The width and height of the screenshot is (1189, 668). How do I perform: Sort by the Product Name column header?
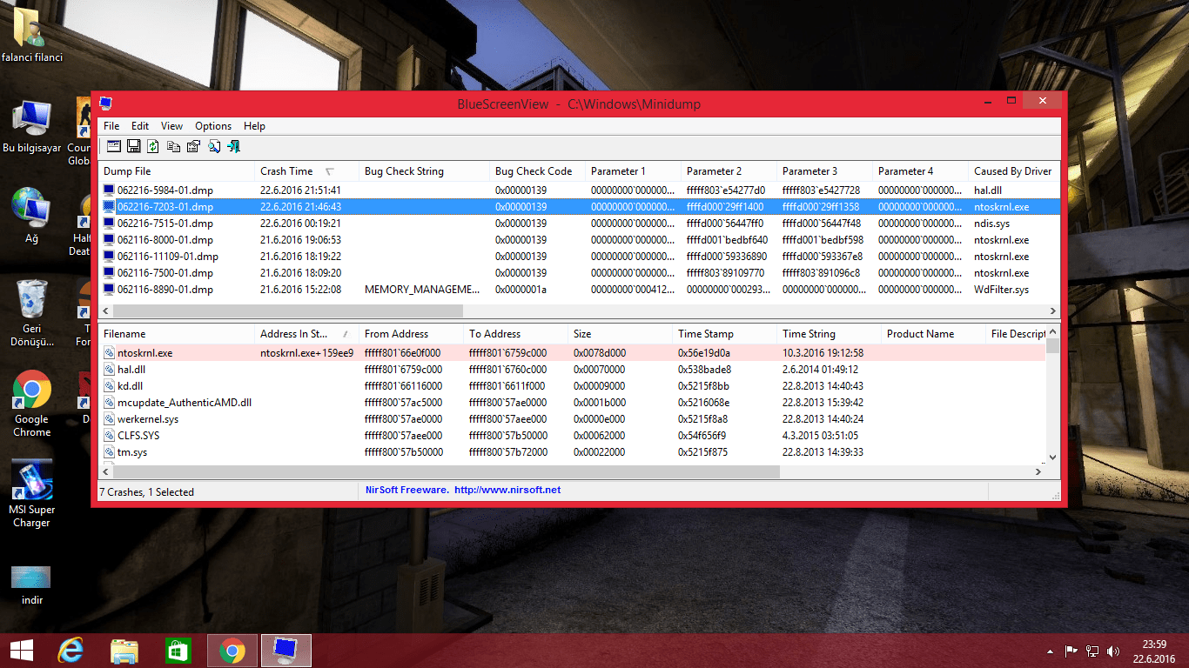(934, 334)
